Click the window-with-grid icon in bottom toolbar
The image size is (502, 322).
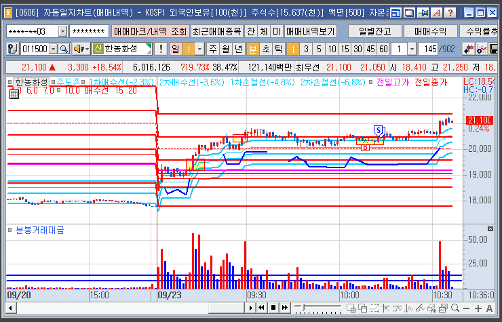pyautogui.click(x=351, y=308)
